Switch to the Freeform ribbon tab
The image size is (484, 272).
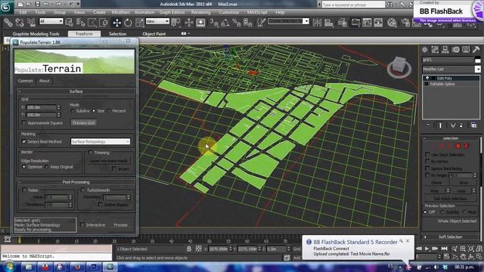(x=84, y=34)
